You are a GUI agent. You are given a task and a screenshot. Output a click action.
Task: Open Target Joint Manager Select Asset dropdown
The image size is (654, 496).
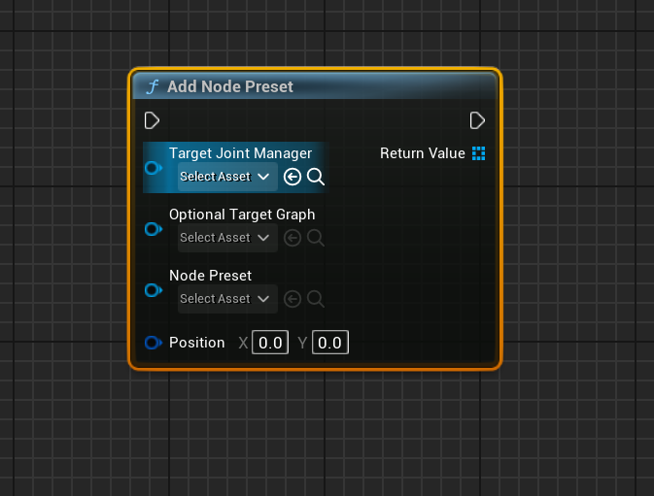(x=226, y=177)
